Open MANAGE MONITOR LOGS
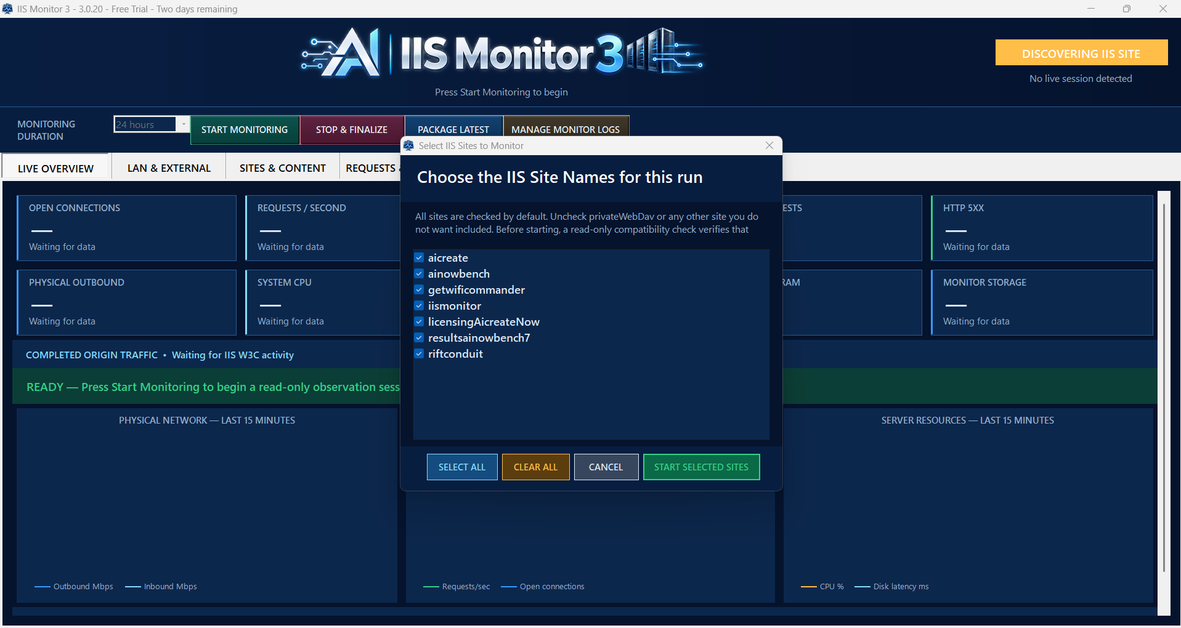Image resolution: width=1181 pixels, height=628 pixels. click(566, 127)
